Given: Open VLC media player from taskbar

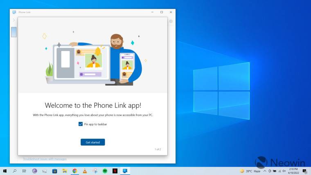Looking at the screenshot, I should [85, 171].
